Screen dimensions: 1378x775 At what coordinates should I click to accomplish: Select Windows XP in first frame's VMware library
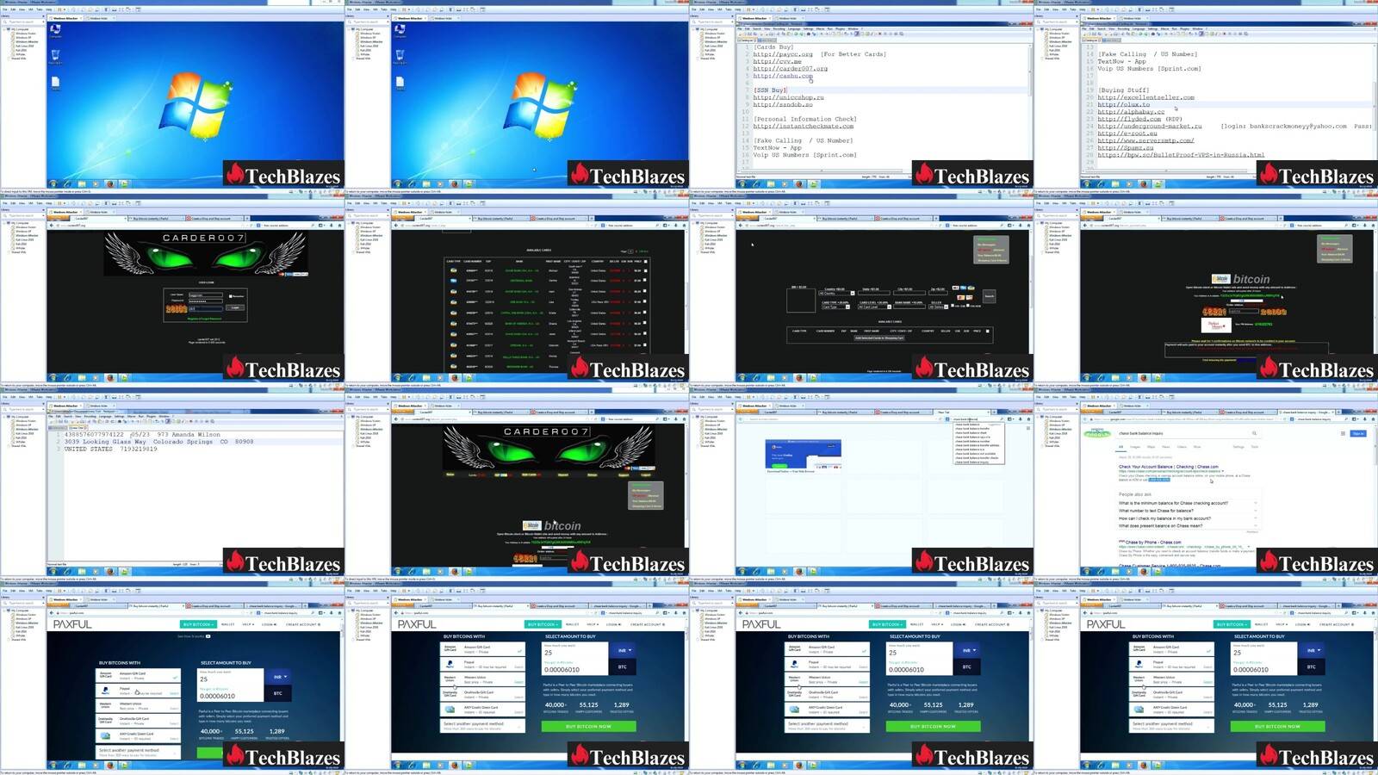pyautogui.click(x=23, y=38)
